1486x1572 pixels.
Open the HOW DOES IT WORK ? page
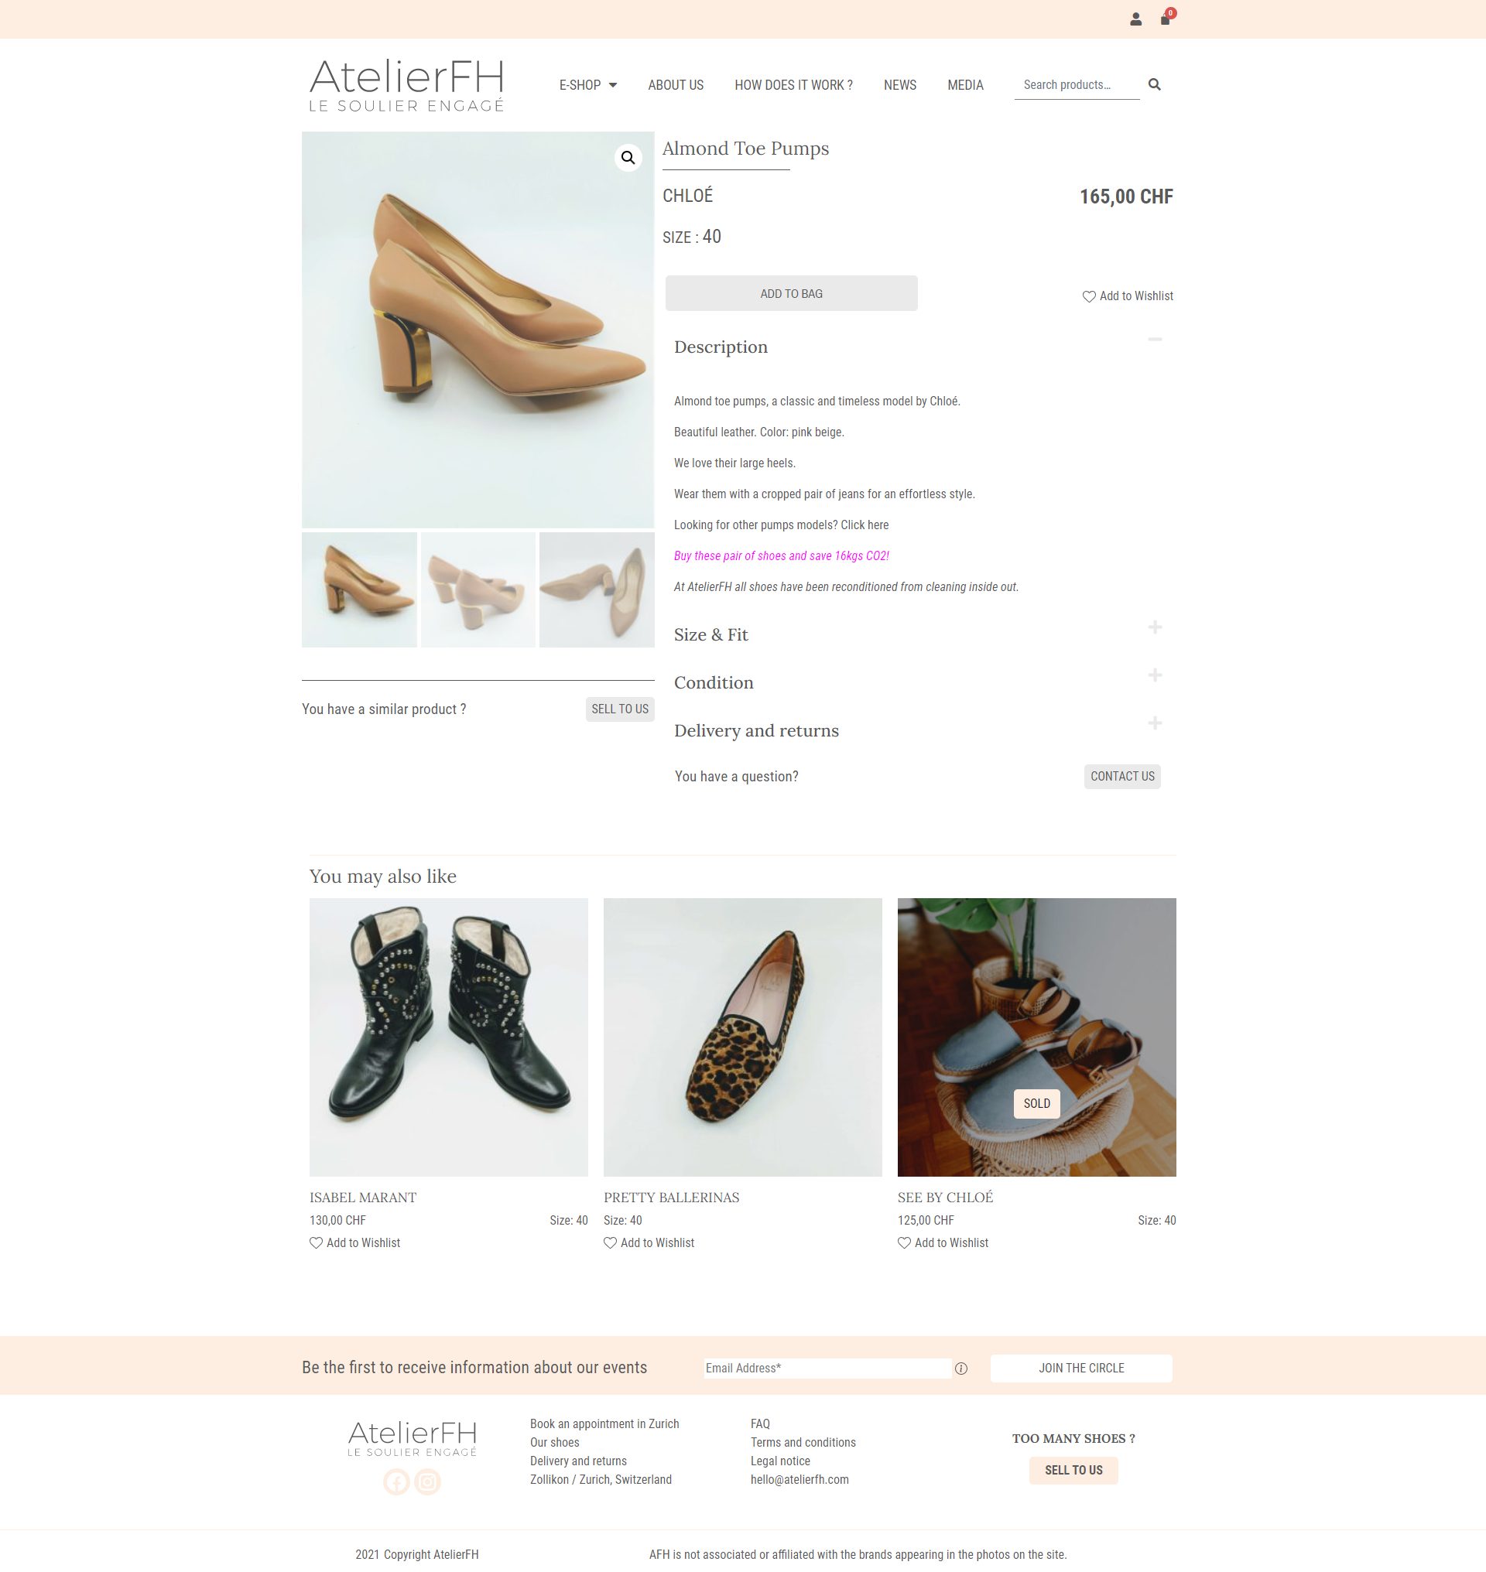coord(794,85)
